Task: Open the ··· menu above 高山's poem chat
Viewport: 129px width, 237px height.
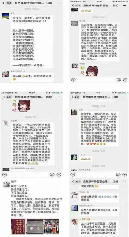Action: tap(59, 3)
